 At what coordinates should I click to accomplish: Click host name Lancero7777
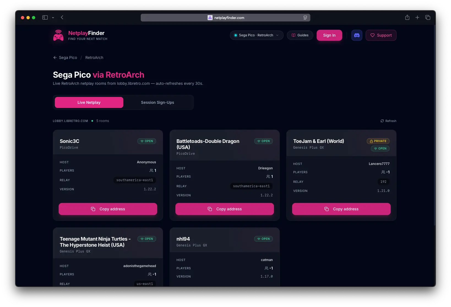point(379,164)
